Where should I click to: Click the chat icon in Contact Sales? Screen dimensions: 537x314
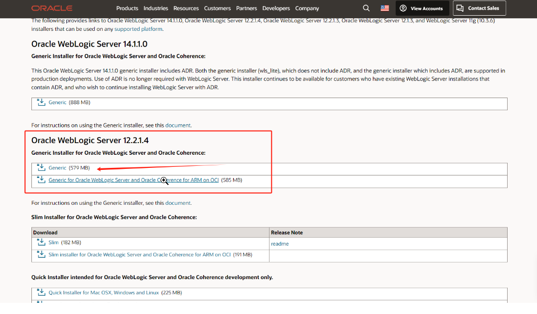(x=460, y=8)
